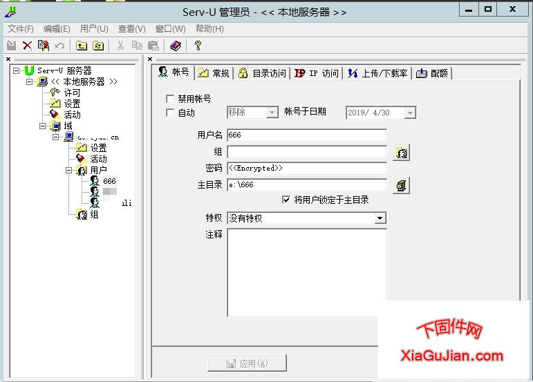Click the folder up toolbar icon
Image resolution: width=533 pixels, height=382 pixels.
(x=82, y=46)
